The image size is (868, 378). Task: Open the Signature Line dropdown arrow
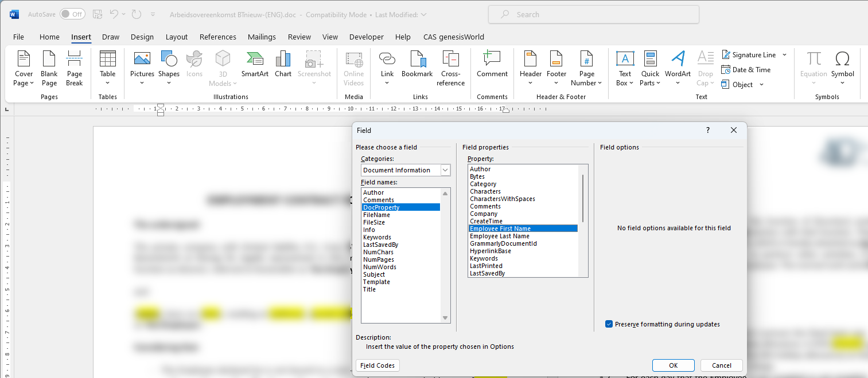coord(784,55)
